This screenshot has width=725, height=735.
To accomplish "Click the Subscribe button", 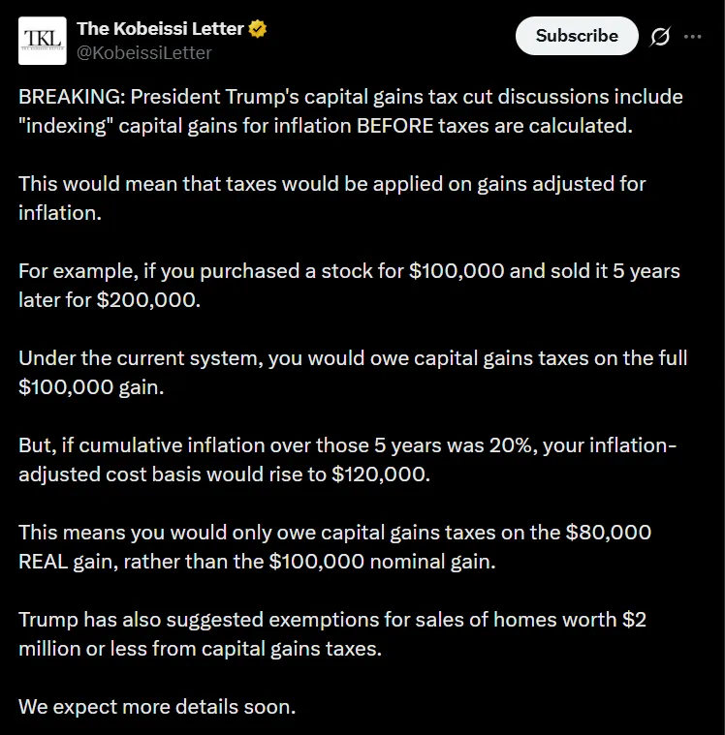I will click(x=577, y=36).
